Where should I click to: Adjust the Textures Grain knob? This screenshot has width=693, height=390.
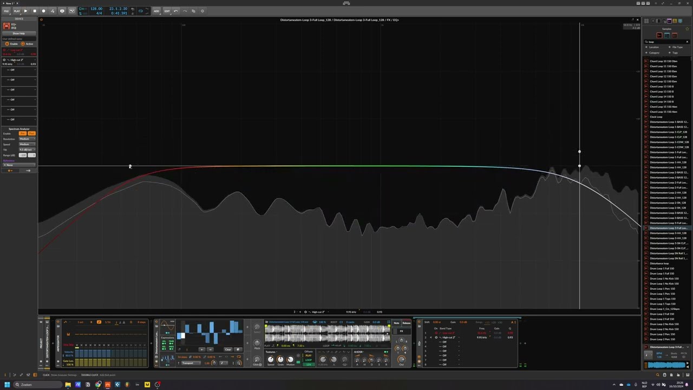(280, 359)
